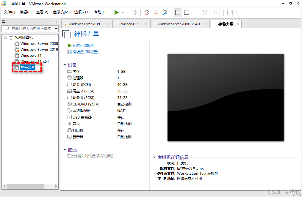
Task: Click the green Power On play toolbar button
Action: pos(117,12)
